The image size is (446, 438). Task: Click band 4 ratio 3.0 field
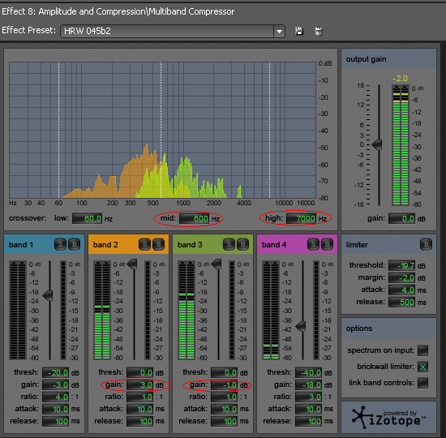coord(309,397)
